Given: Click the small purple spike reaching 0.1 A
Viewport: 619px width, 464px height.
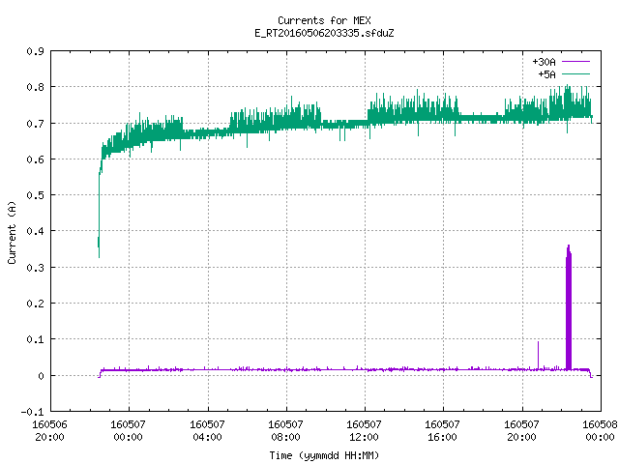Looking at the screenshot, I should (538, 355).
